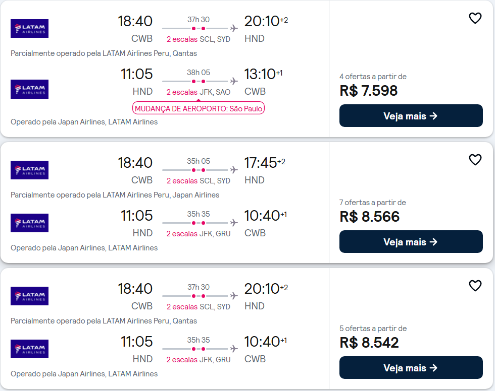Viewport: 495px width, 391px height.
Task: Click 7 ofertas a partir de text
Action: (x=373, y=203)
